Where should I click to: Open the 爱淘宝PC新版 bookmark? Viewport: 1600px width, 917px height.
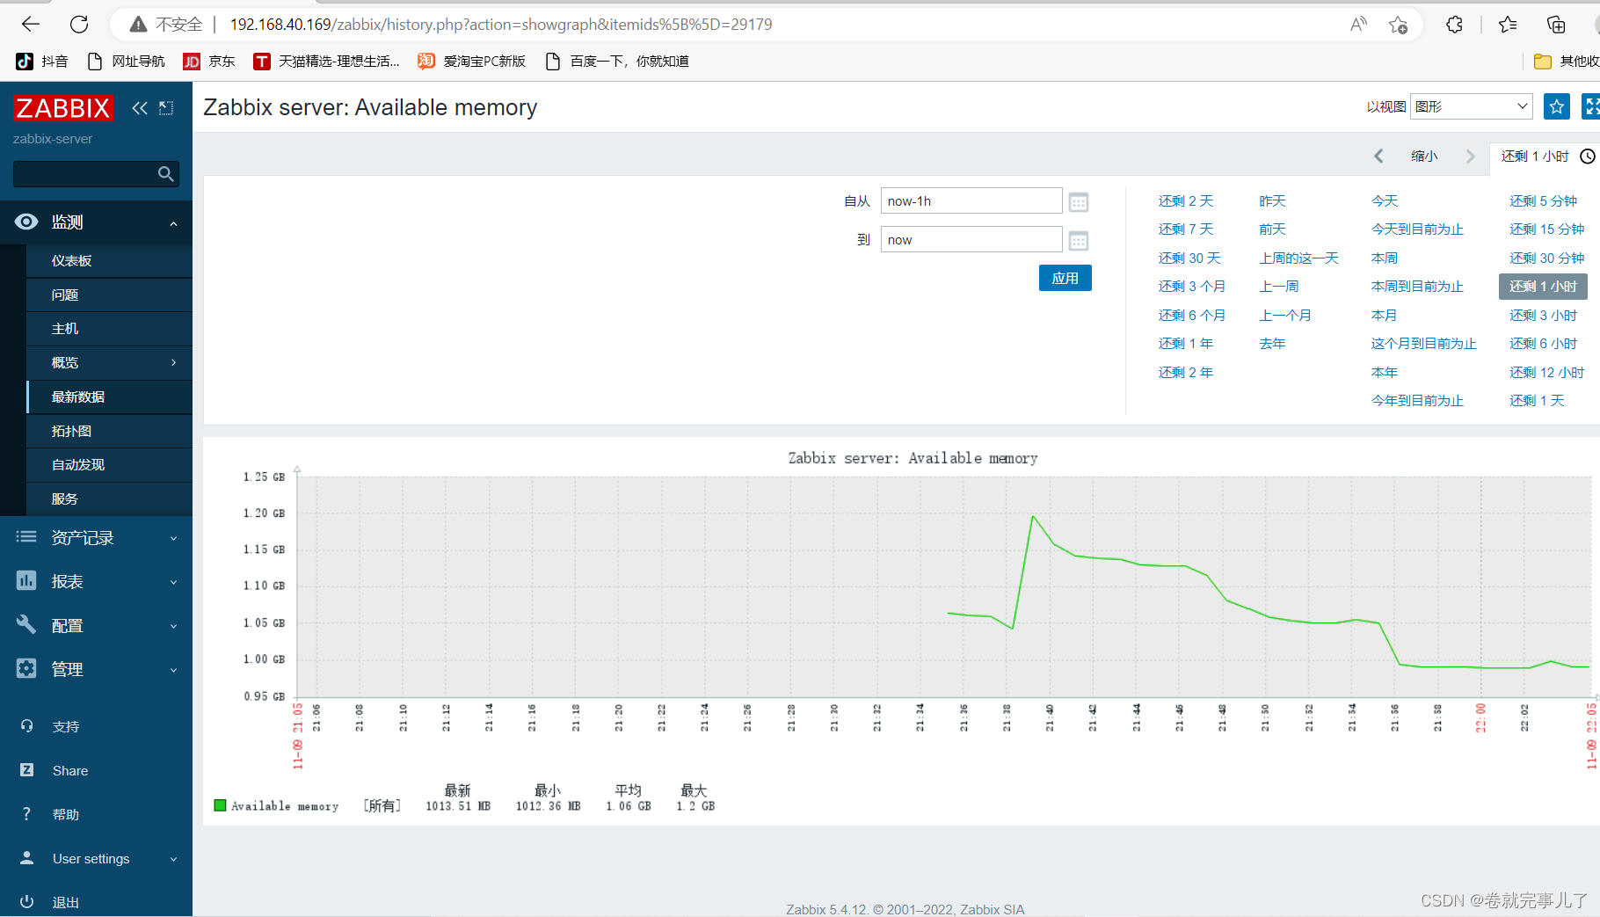(472, 61)
